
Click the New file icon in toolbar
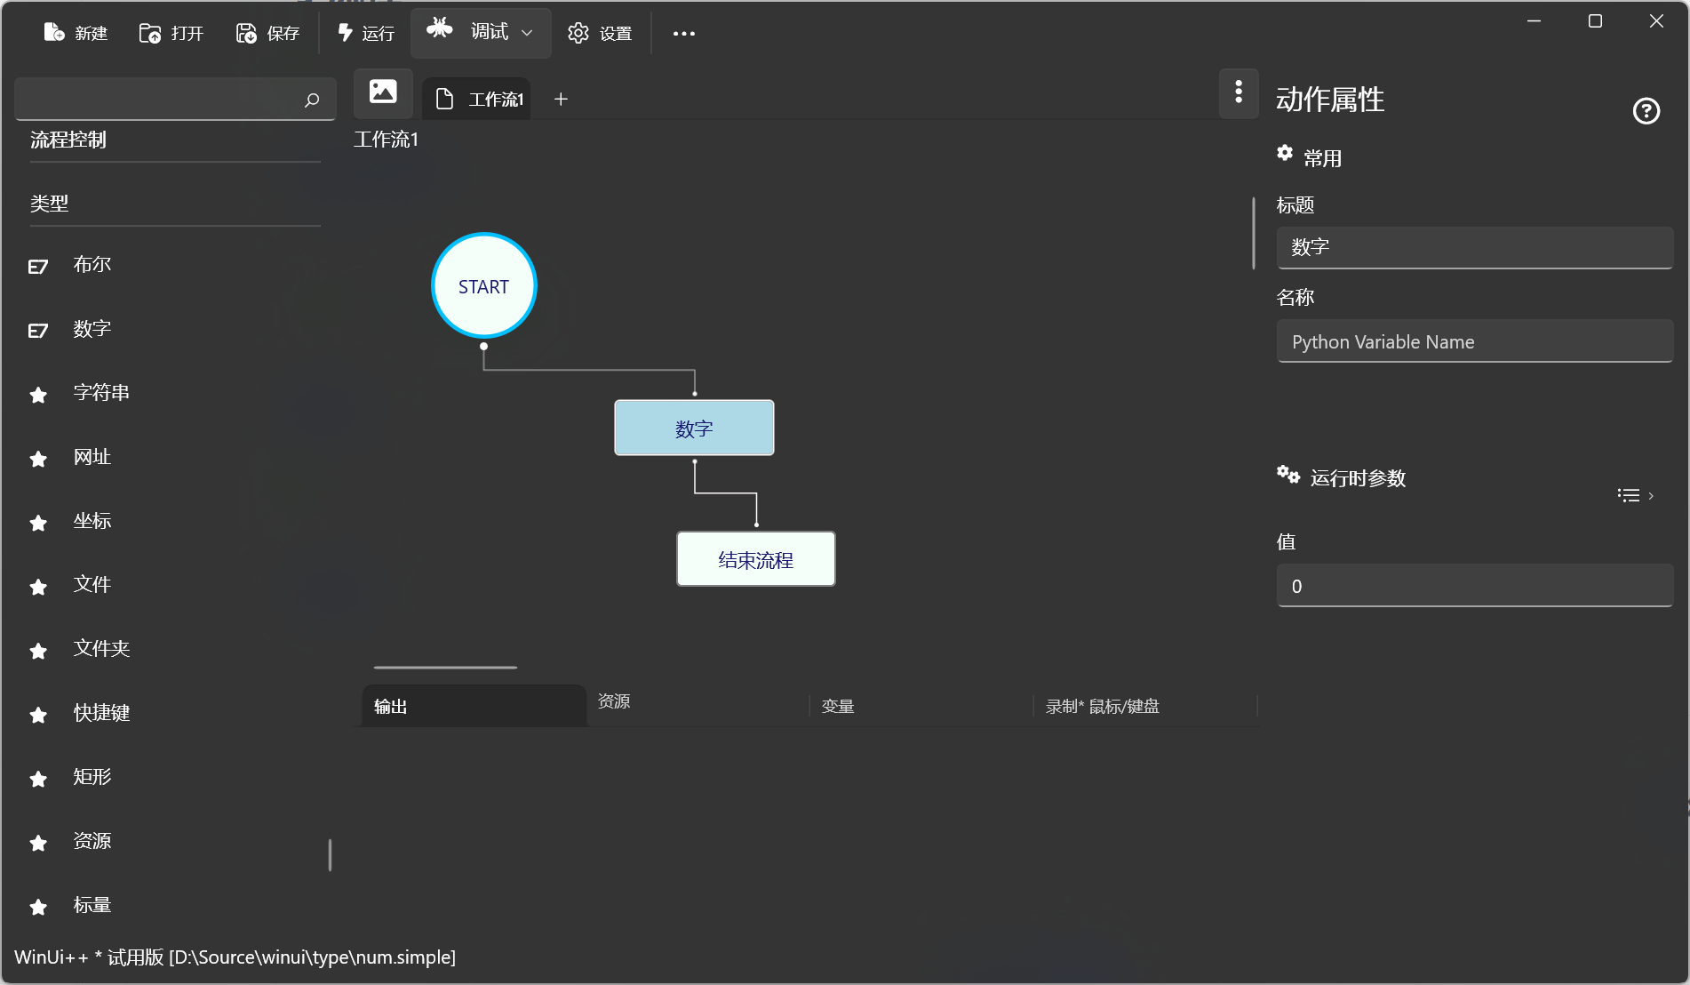[x=54, y=33]
